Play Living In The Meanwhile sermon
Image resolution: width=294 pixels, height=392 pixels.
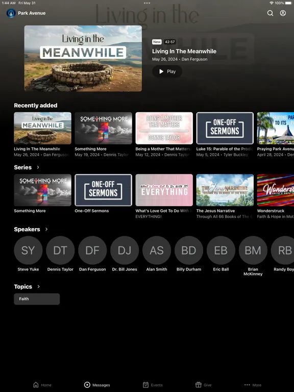click(x=167, y=71)
